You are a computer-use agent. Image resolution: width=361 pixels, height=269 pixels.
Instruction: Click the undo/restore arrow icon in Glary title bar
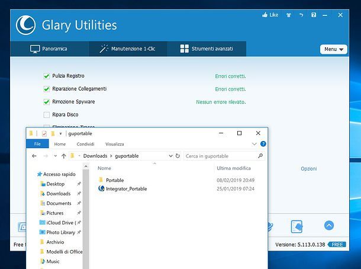[x=301, y=15]
